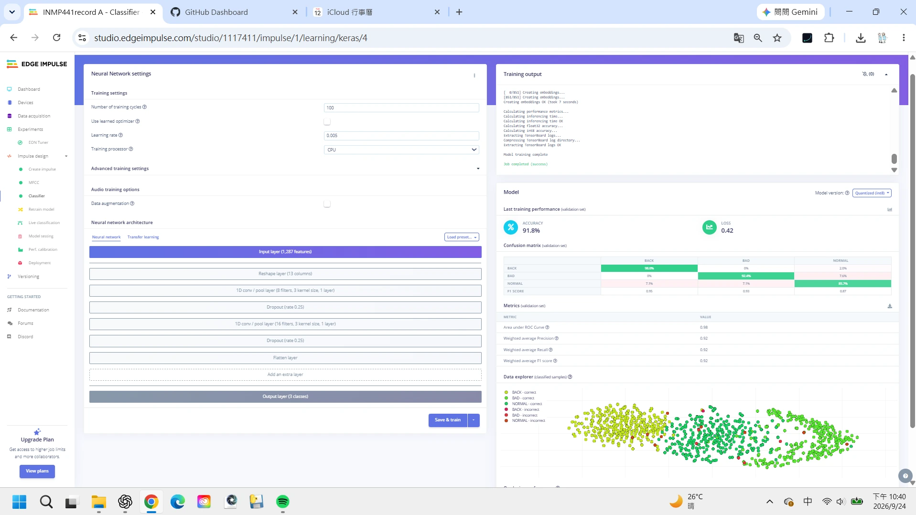Enable the Use learned optimizer checkbox
Image resolution: width=916 pixels, height=515 pixels.
tap(327, 122)
